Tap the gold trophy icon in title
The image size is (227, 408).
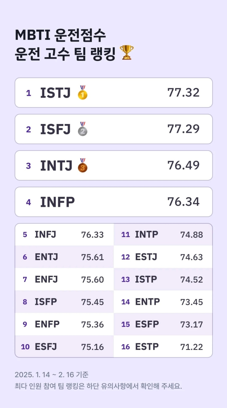coord(127,53)
